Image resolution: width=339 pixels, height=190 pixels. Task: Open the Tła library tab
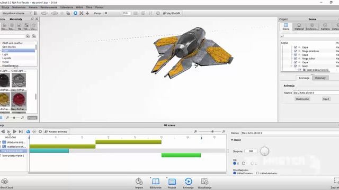pos(19,27)
